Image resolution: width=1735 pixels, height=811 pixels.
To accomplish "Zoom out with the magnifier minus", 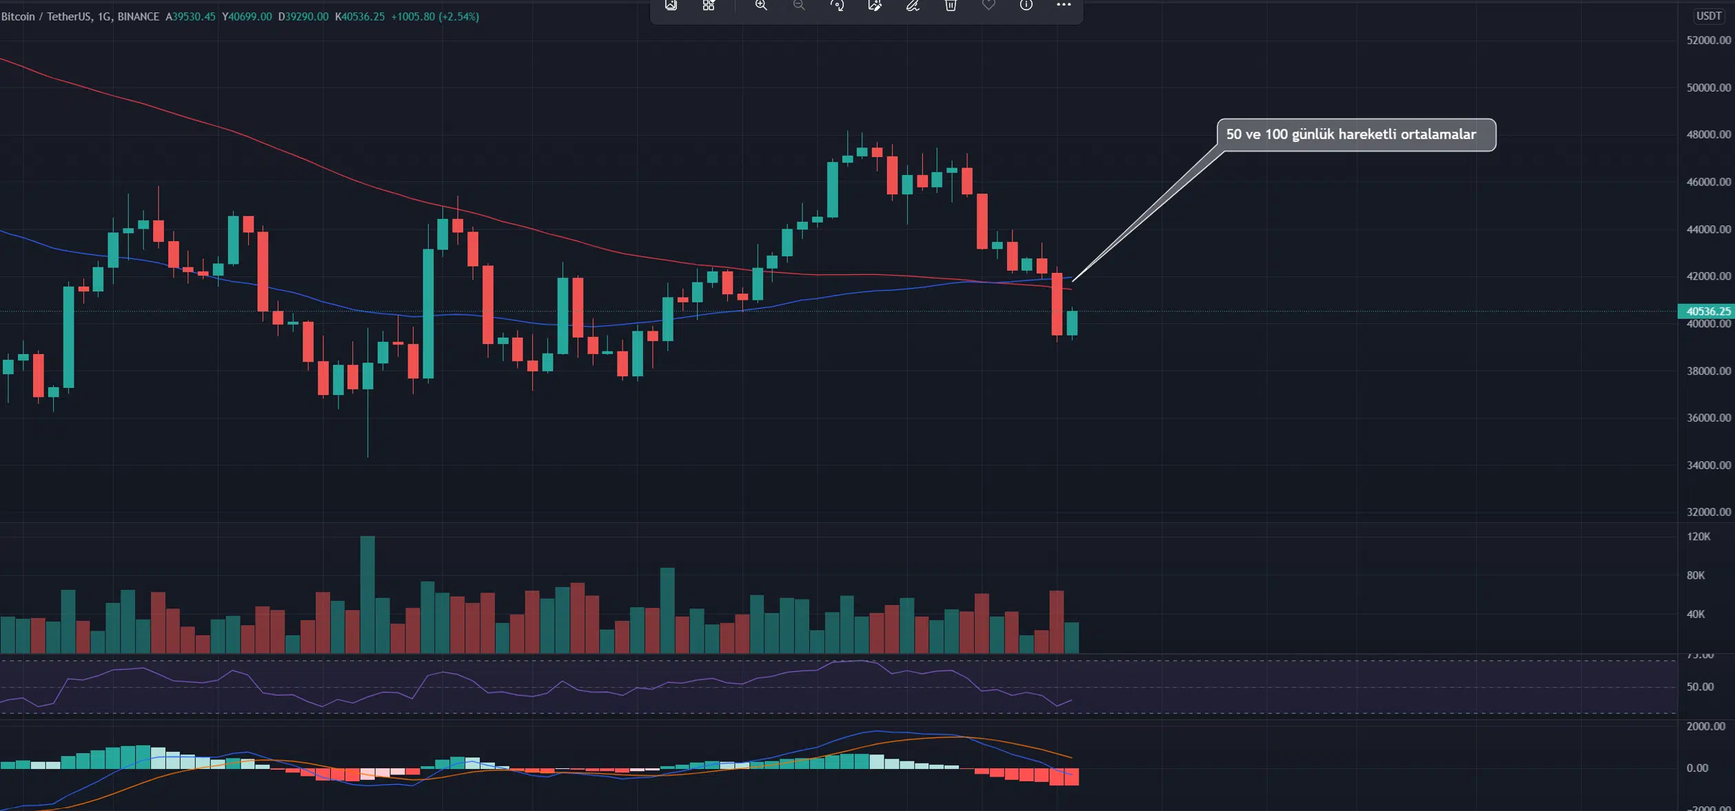I will 799,6.
